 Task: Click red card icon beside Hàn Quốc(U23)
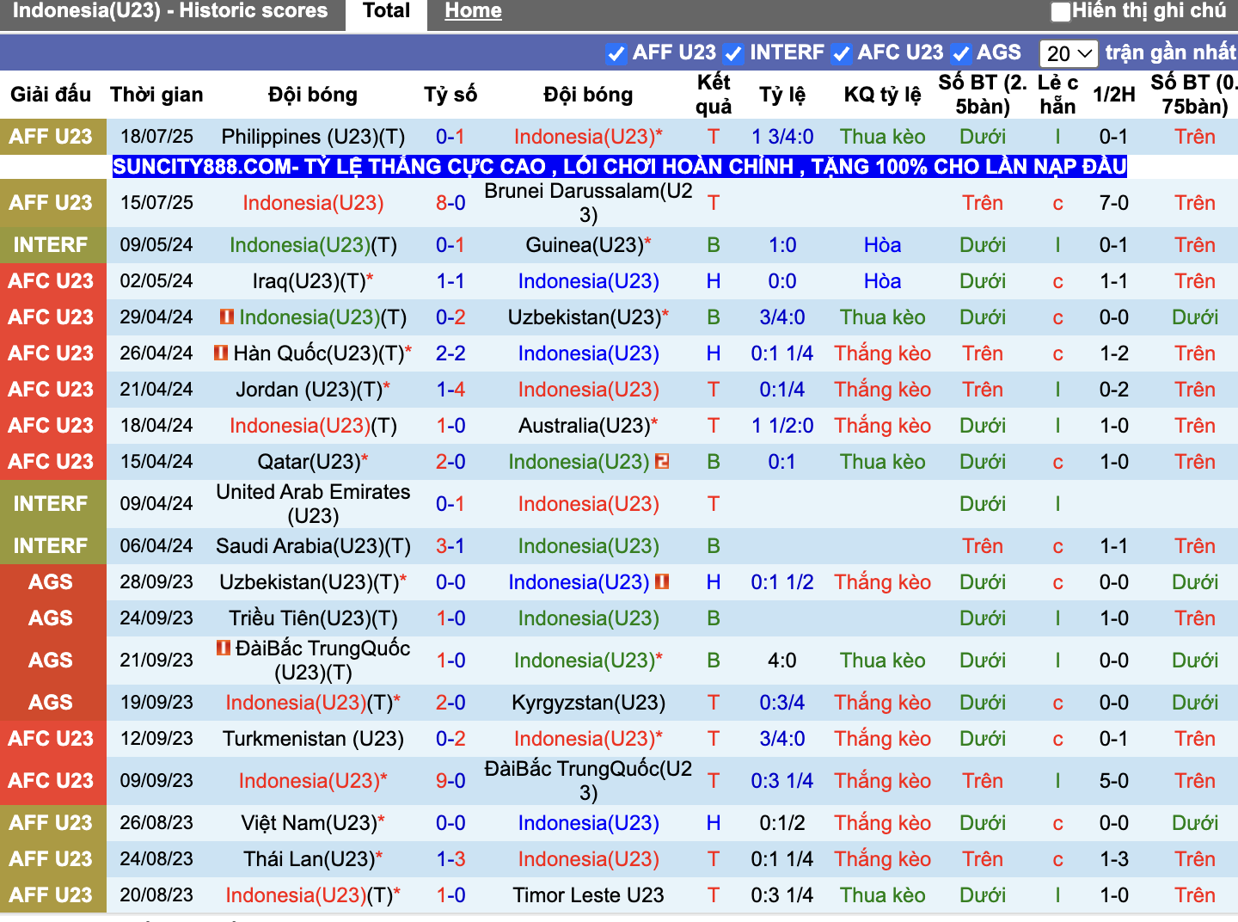click(221, 353)
